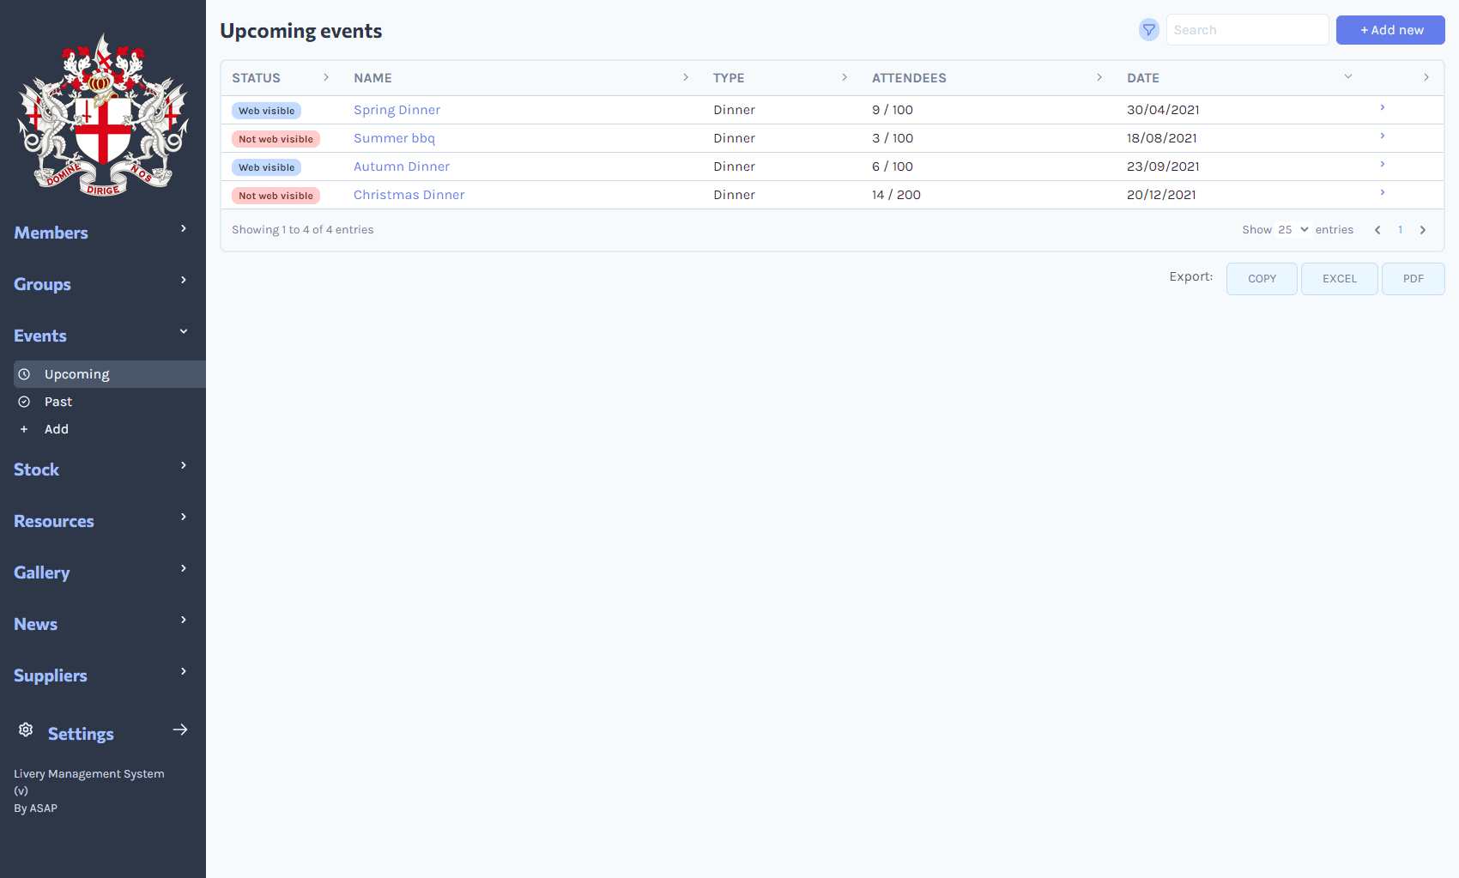This screenshot has height=878, width=1459.
Task: Select the Upcoming menu item
Action: 76,373
